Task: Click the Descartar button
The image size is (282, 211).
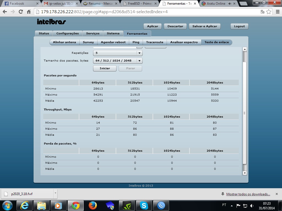Action: click(175, 26)
